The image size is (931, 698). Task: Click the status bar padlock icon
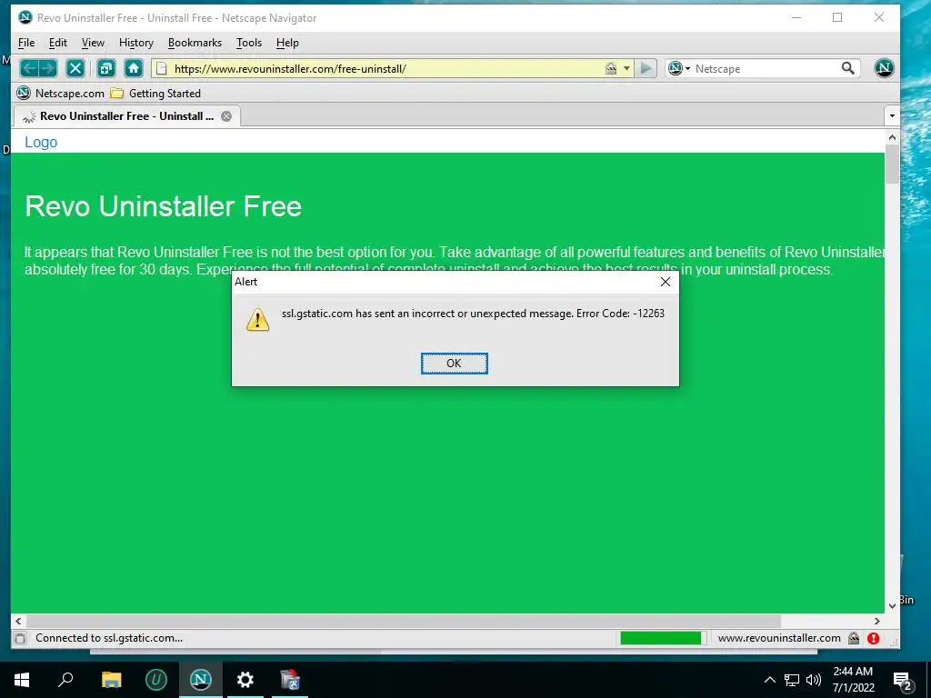pos(854,638)
